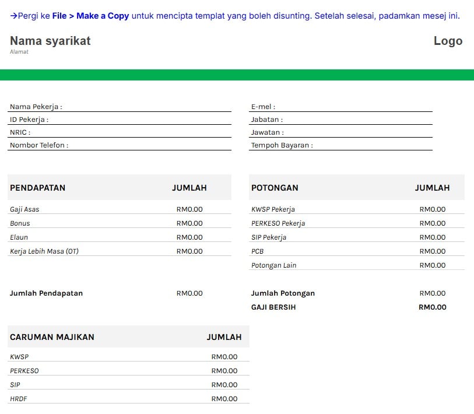Image resolution: width=474 pixels, height=414 pixels.
Task: Click the "PERKESO" employer contribution label
Action: (24, 371)
